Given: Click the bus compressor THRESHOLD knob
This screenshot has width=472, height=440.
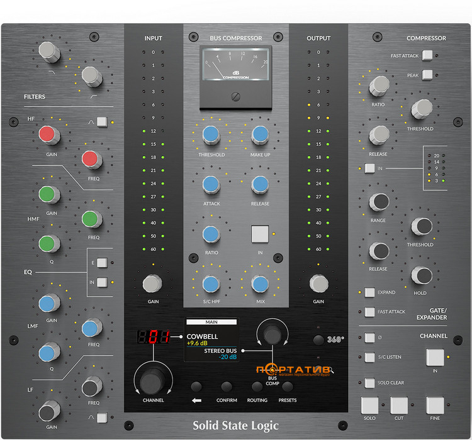Looking at the screenshot, I should pyautogui.click(x=211, y=135).
